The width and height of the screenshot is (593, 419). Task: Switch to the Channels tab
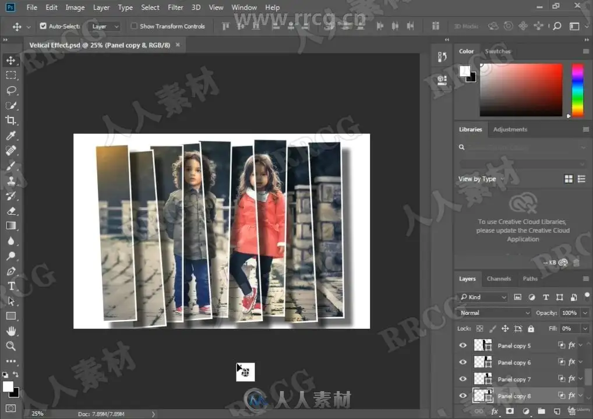(499, 279)
